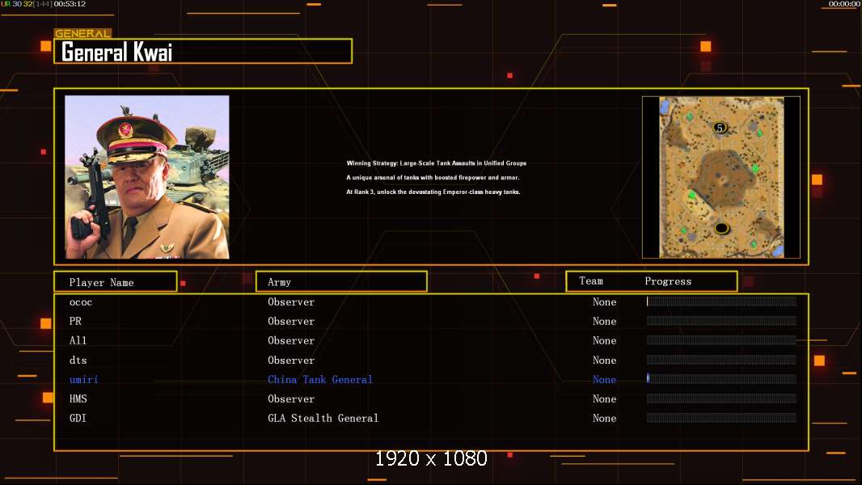Select player name PR
862x485 pixels.
click(75, 322)
